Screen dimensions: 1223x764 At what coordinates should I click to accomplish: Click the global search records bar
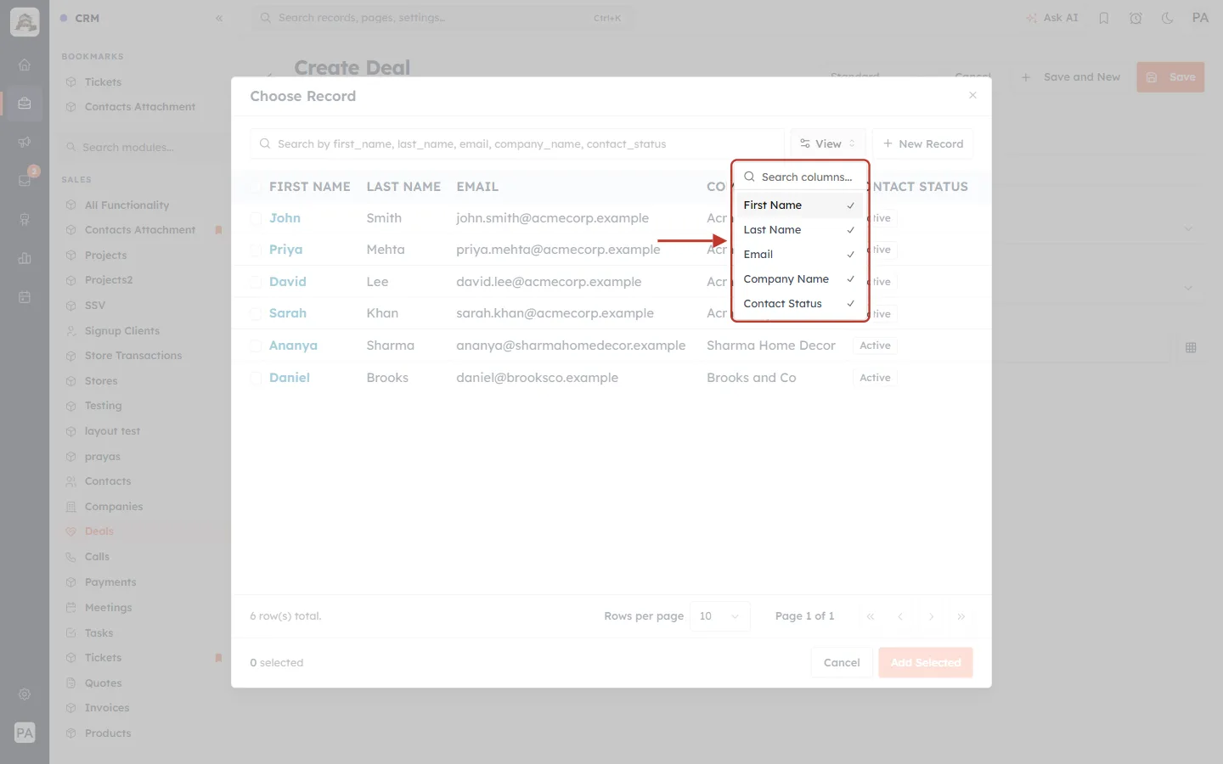coord(442,18)
